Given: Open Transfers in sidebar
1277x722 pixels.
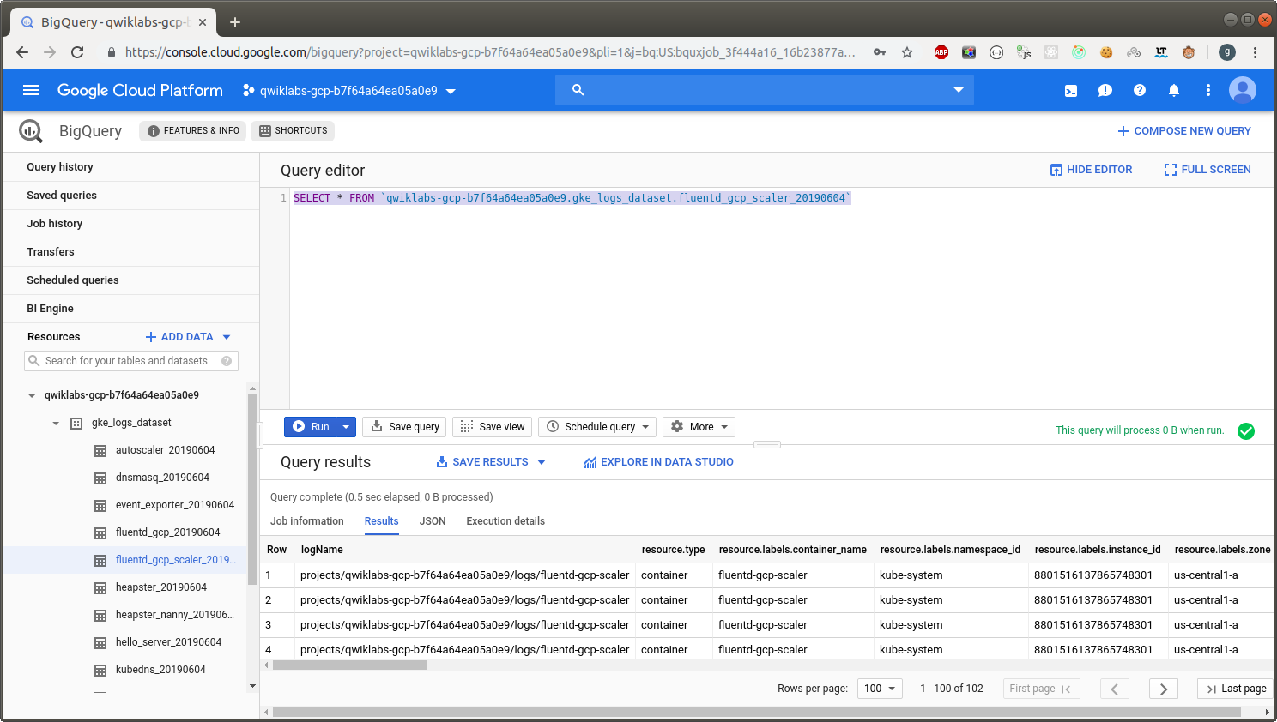Looking at the screenshot, I should coord(131,252).
